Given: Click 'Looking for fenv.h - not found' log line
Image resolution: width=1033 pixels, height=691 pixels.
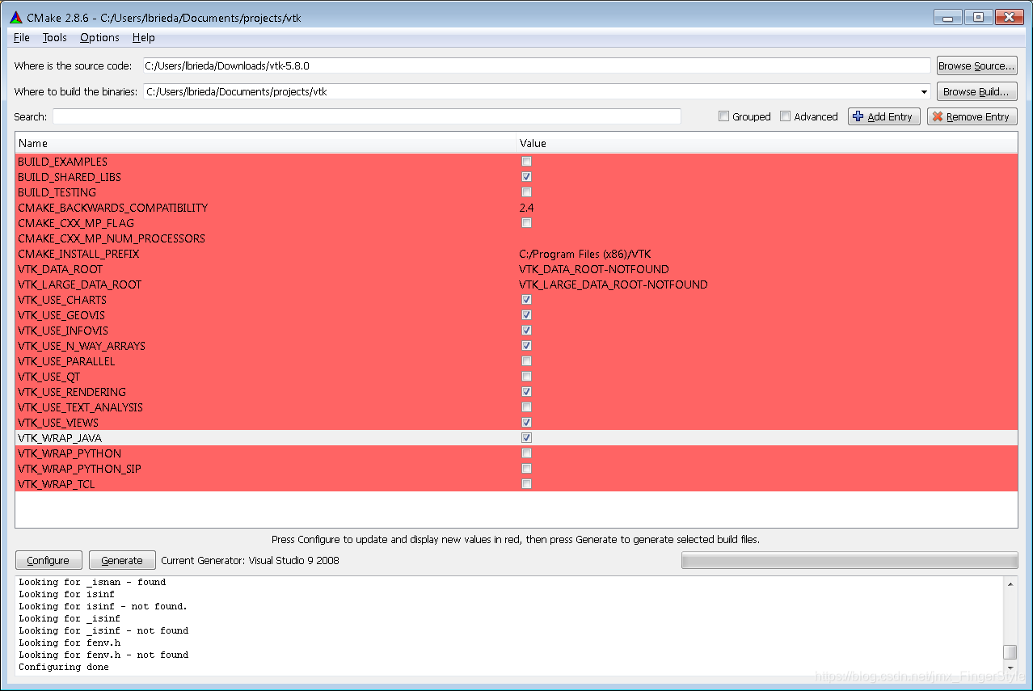Looking at the screenshot, I should pos(103,655).
